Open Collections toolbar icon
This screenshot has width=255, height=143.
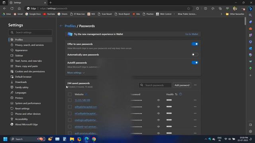coord(220,8)
